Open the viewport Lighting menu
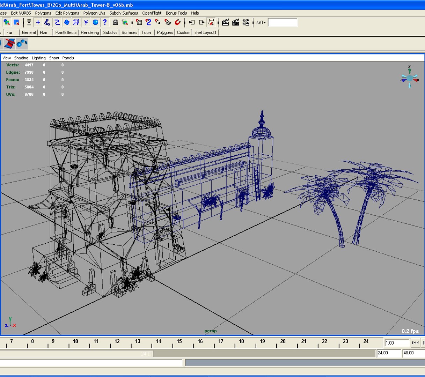The height and width of the screenshot is (377, 425). [x=39, y=58]
